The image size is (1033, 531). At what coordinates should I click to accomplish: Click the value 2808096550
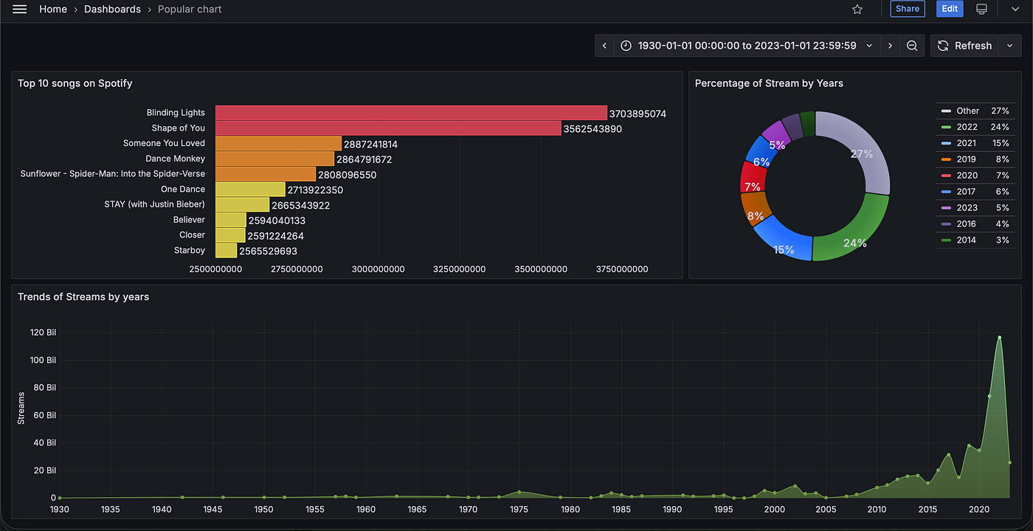point(347,175)
